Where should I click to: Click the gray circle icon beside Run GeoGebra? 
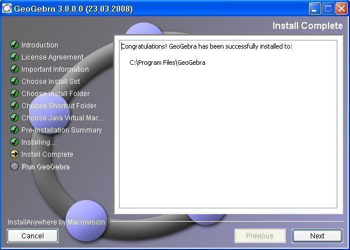click(14, 166)
